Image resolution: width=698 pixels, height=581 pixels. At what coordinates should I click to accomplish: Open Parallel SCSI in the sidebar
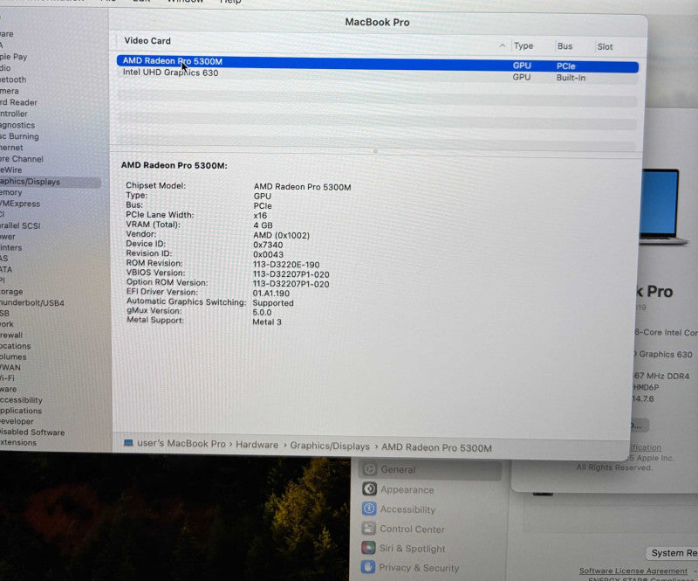click(x=20, y=225)
